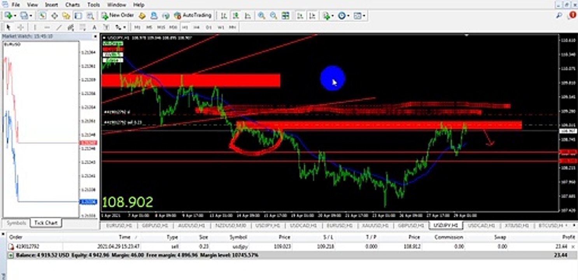Open the red notification alert icon
Image resolution: width=578 pixels, height=280 pixels.
[573, 15]
